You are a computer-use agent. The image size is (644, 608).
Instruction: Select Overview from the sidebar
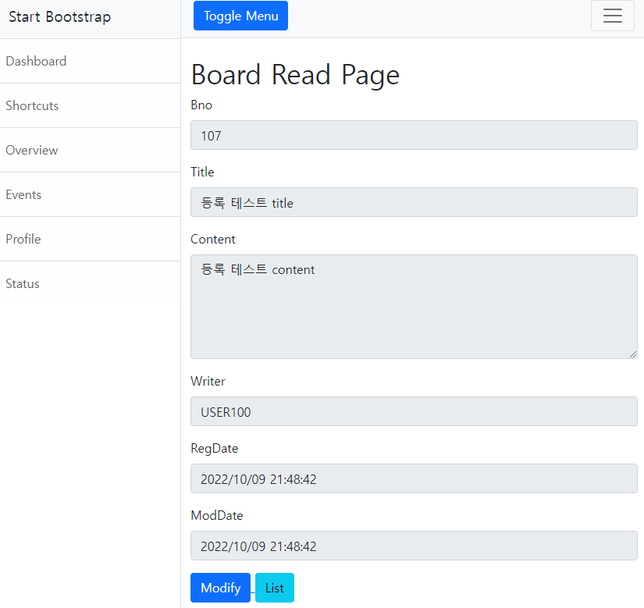pos(90,151)
